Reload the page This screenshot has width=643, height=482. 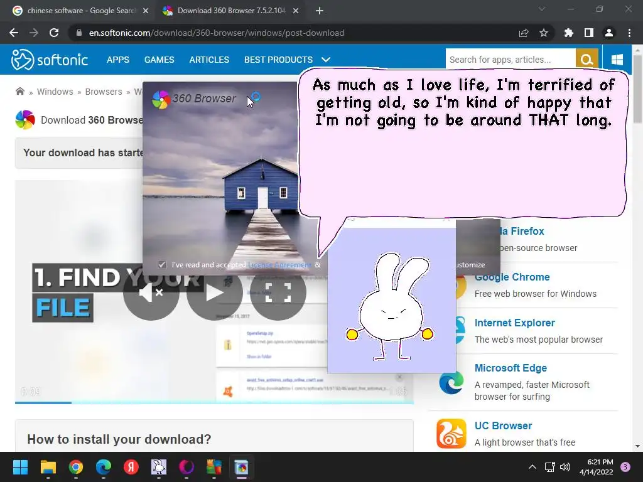click(54, 33)
